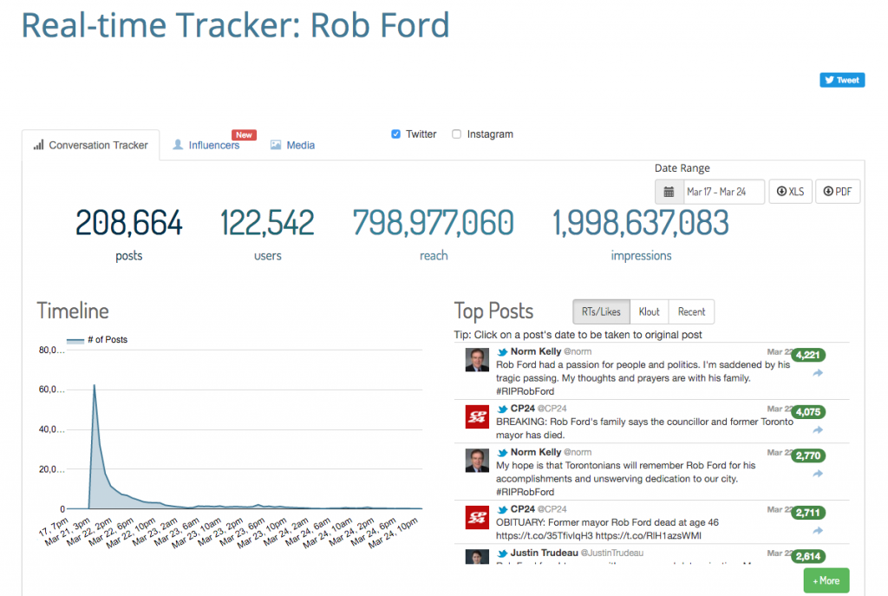This screenshot has height=596, width=888.
Task: Click the 4,075 retweets badge
Action: 808,412
